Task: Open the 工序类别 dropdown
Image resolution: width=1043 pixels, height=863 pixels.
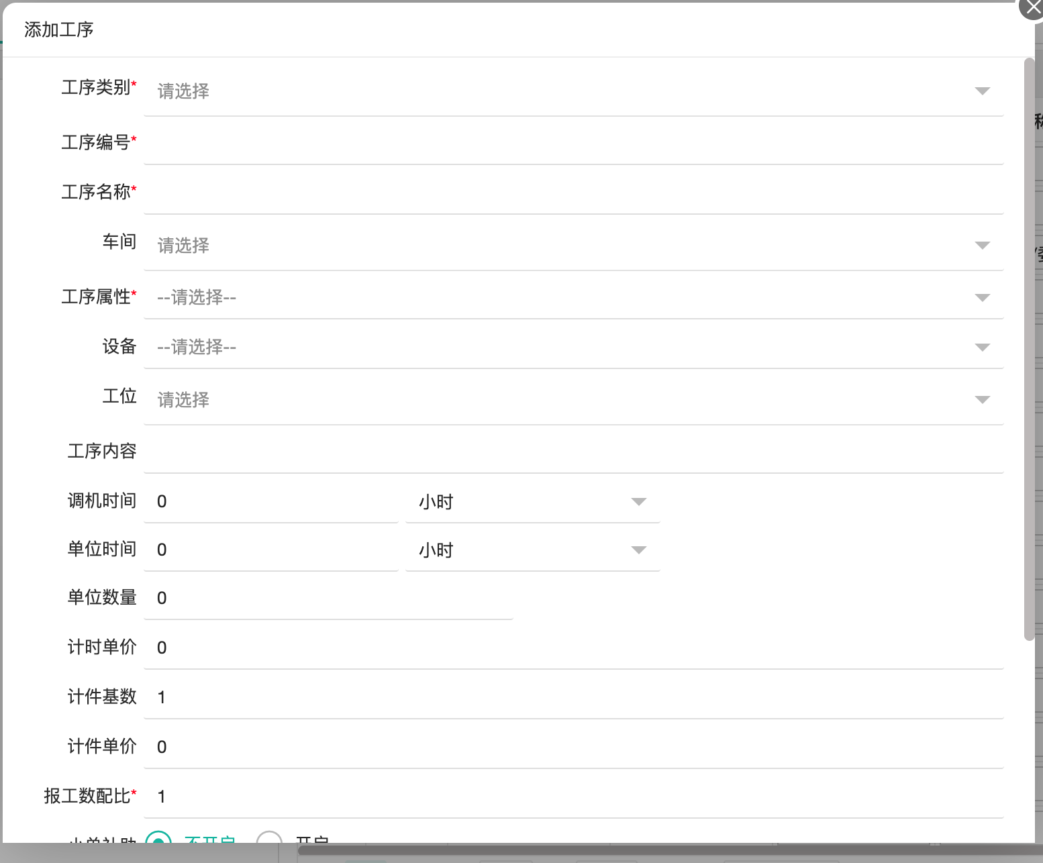Action: tap(573, 91)
